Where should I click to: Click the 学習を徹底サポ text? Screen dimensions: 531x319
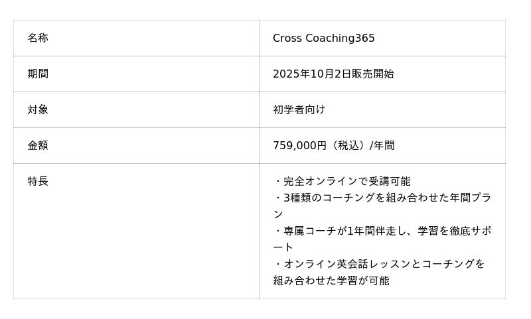[455, 231]
